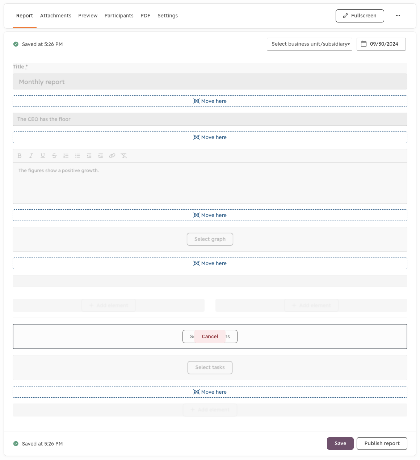Click the Save button

[340, 444]
